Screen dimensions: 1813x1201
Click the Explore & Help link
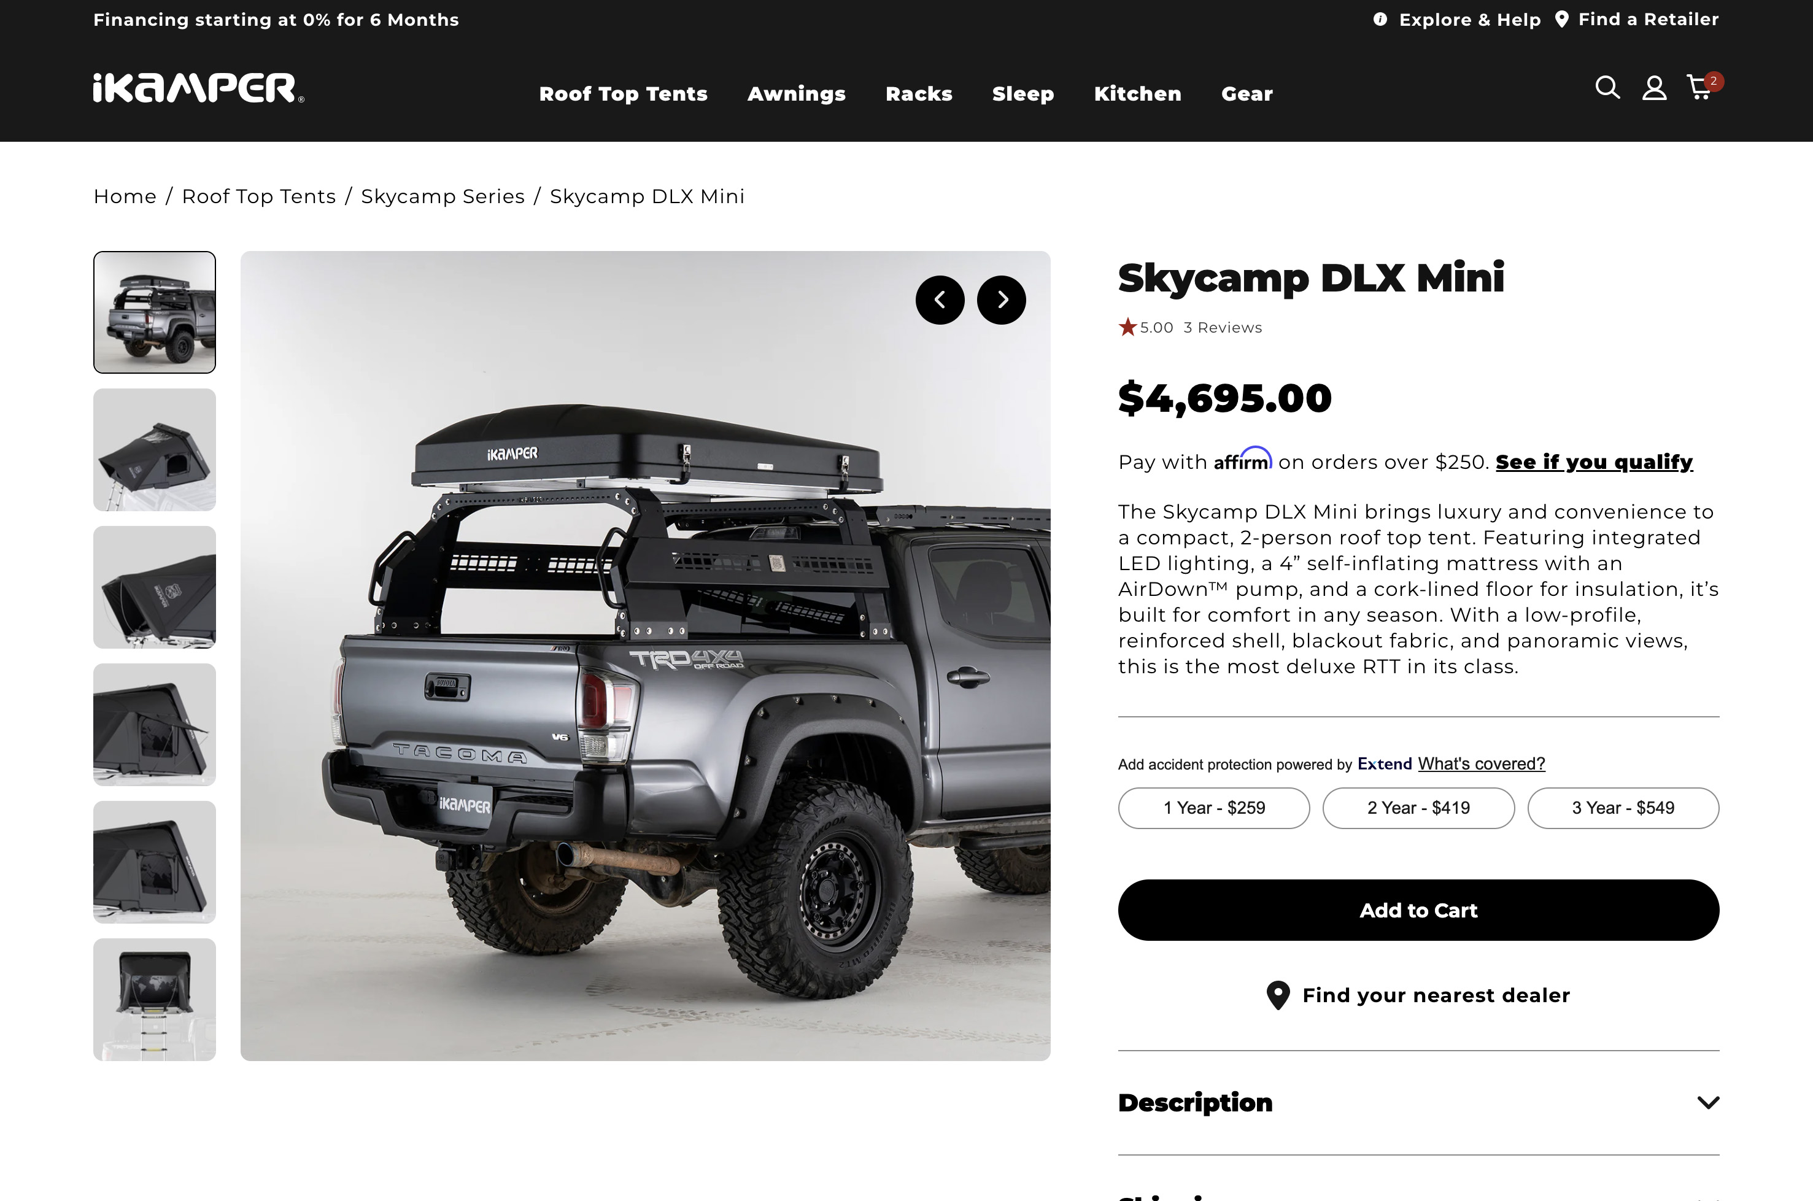tap(1469, 20)
